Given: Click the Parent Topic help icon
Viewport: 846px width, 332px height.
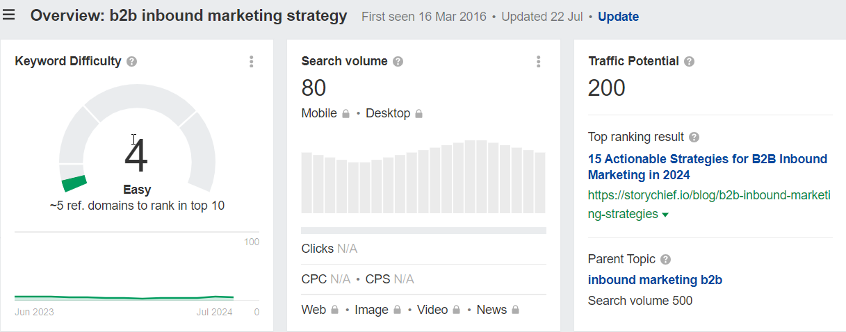Looking at the screenshot, I should [665, 260].
